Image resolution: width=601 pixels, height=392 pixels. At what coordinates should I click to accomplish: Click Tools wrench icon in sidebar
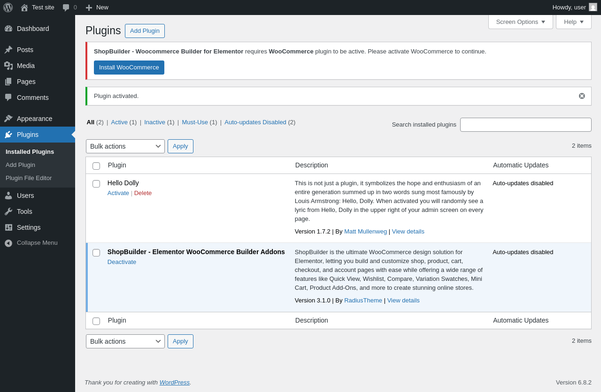8,211
